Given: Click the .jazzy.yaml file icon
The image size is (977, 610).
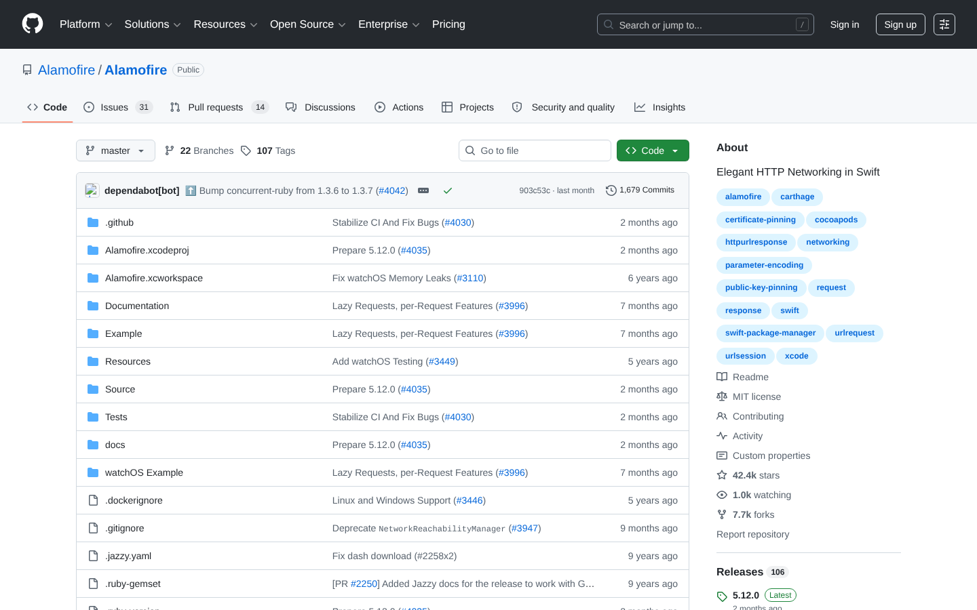Looking at the screenshot, I should [93, 556].
